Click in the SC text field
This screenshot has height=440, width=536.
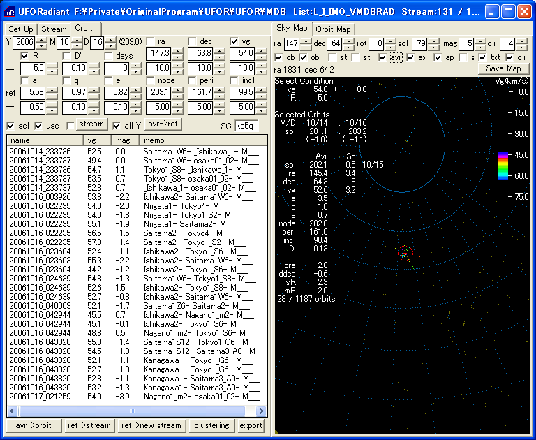[246, 126]
